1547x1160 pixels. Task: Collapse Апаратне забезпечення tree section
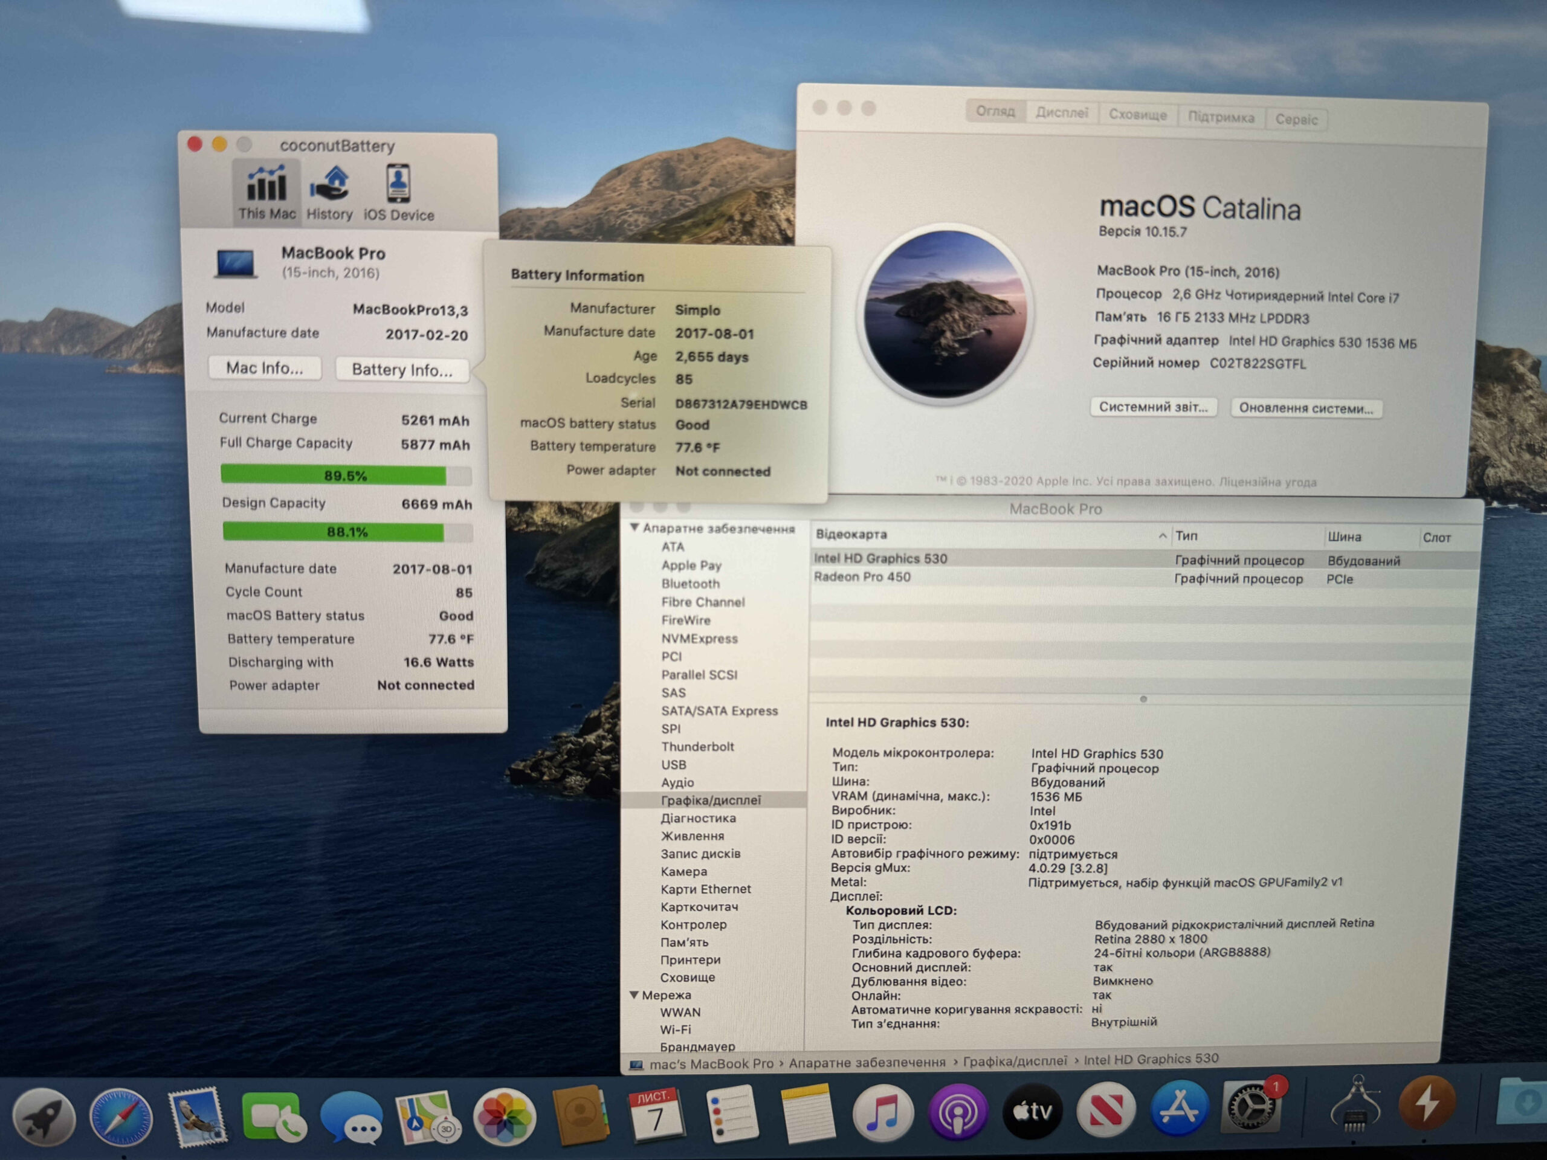[x=635, y=527]
